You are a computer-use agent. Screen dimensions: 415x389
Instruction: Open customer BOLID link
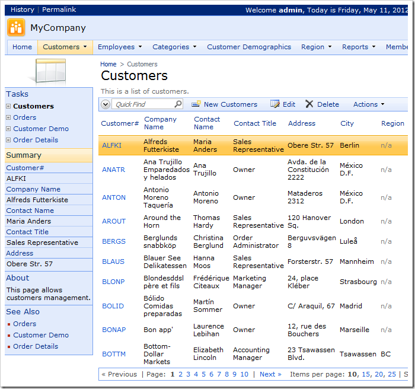113,306
